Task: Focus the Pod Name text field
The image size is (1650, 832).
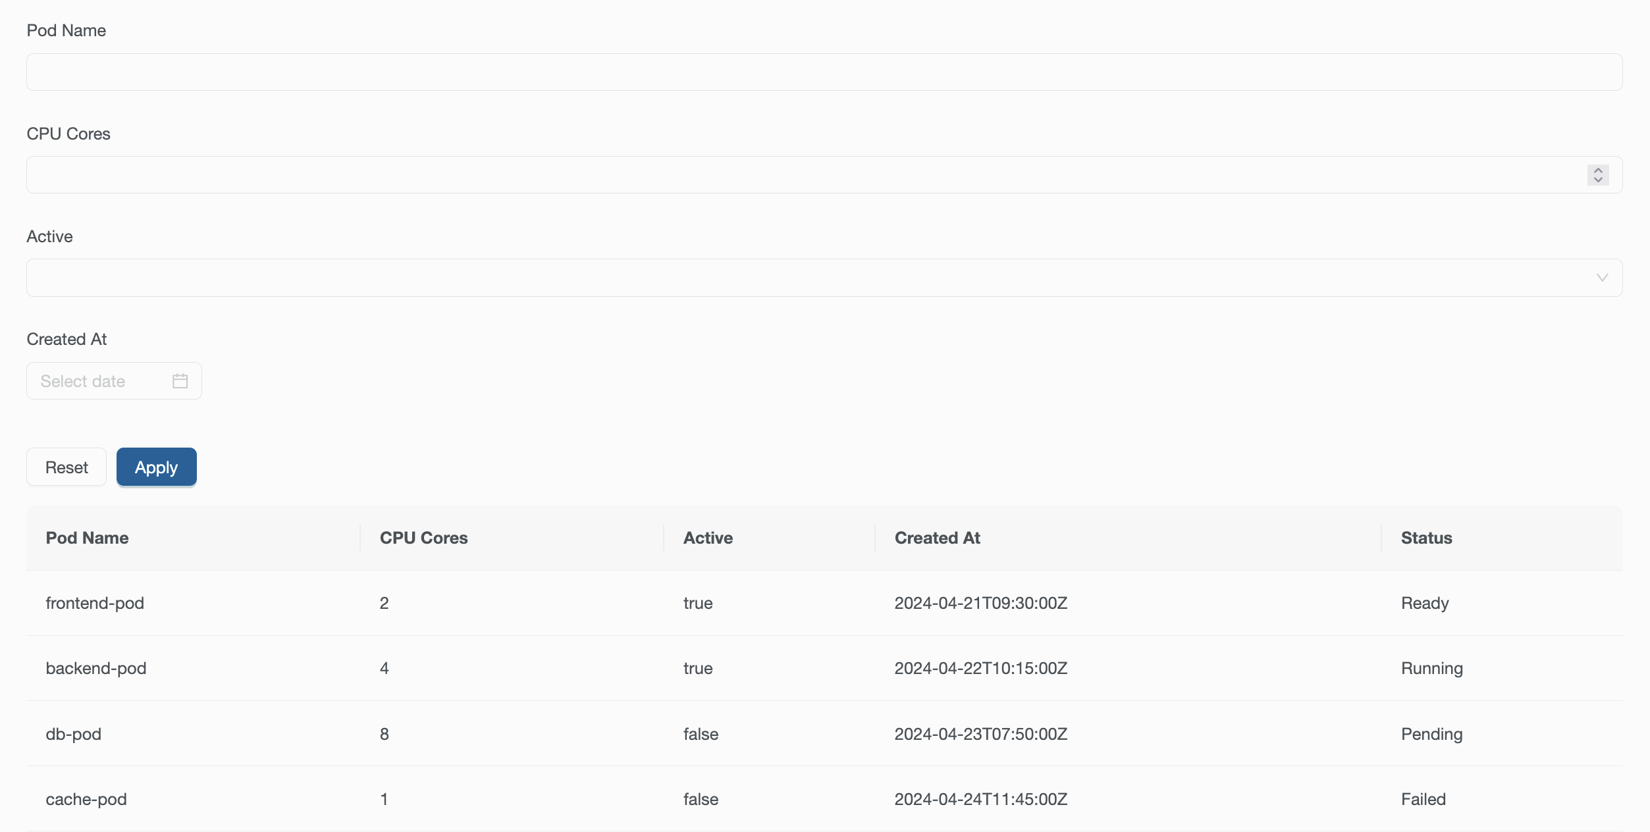Action: click(823, 72)
